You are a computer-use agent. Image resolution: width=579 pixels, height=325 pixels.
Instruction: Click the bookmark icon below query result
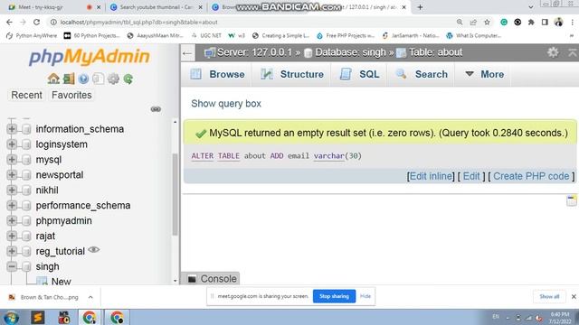click(x=572, y=200)
